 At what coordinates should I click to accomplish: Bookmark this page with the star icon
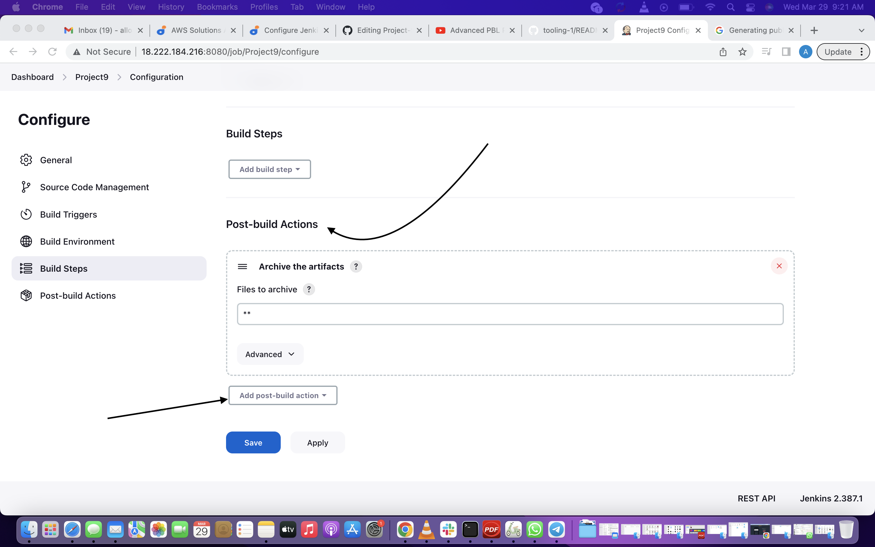click(x=742, y=52)
